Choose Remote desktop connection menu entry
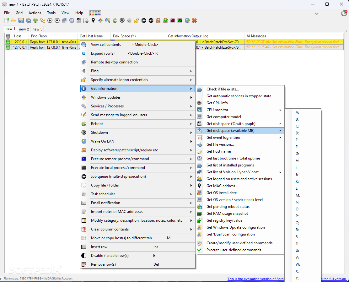The image size is (349, 282). (x=137, y=62)
